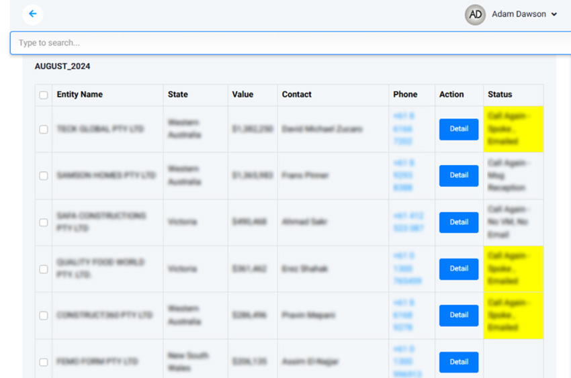View Detail for the third row

[459, 222]
